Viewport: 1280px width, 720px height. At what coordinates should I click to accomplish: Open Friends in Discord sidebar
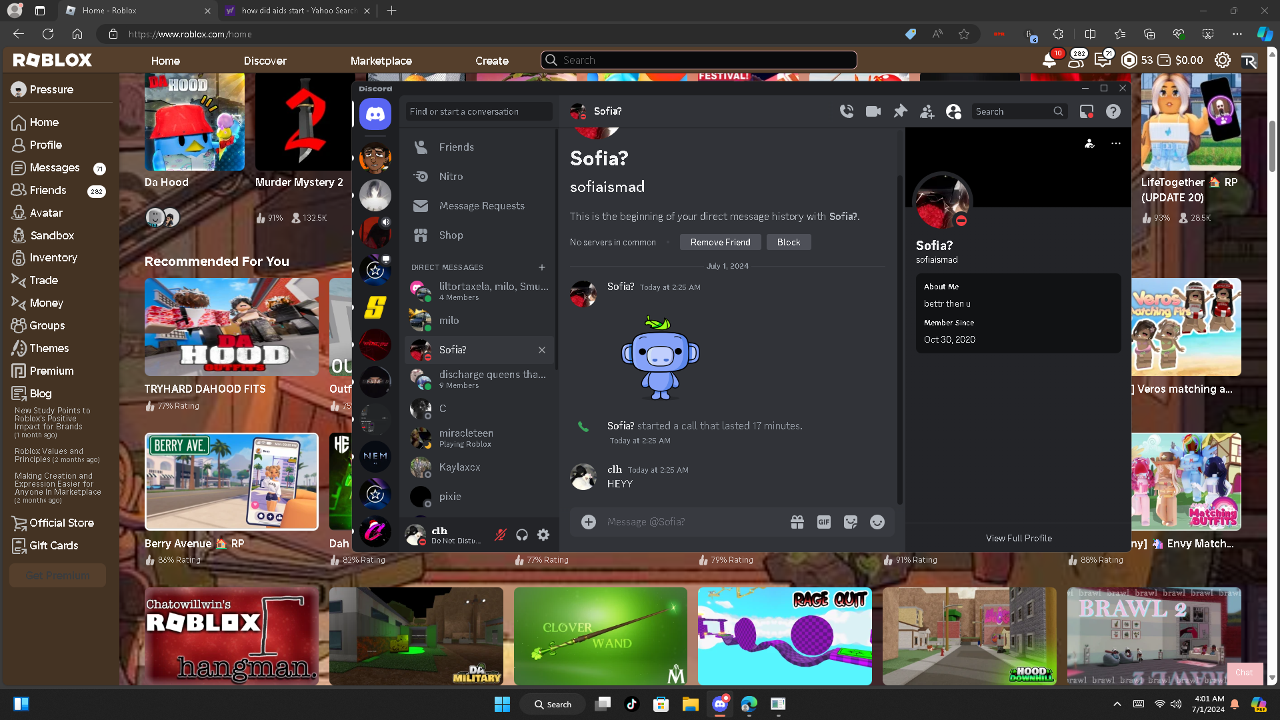tap(479, 147)
